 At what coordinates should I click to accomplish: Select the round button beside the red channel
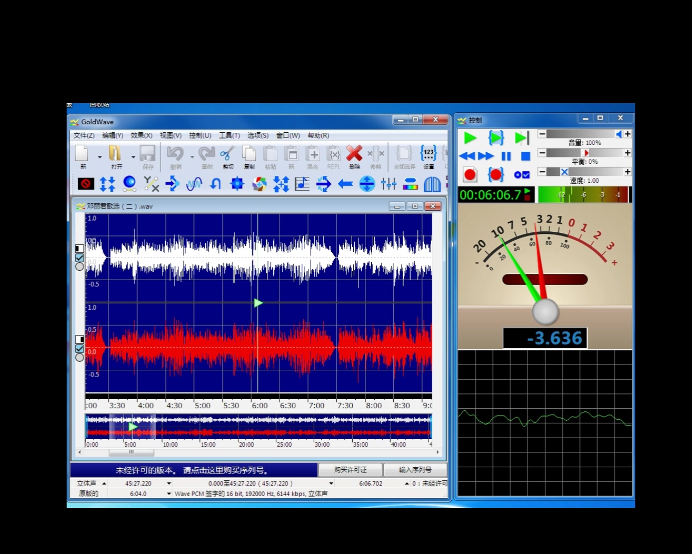[80, 358]
